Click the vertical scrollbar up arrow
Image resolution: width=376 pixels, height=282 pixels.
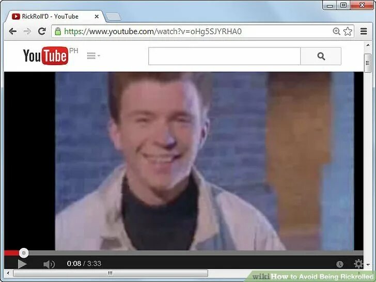point(368,45)
